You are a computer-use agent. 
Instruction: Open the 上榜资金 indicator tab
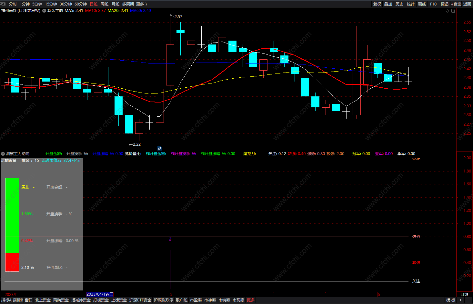click(x=119, y=300)
